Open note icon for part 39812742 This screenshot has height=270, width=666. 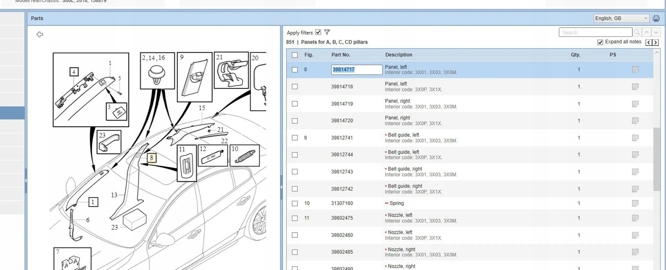click(x=635, y=189)
